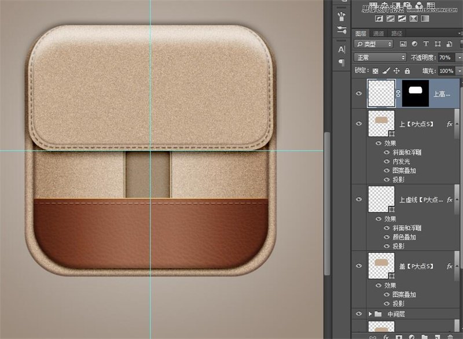Open the fill slider dropdown arrow
Screen dimensions: 463x339
click(460, 71)
